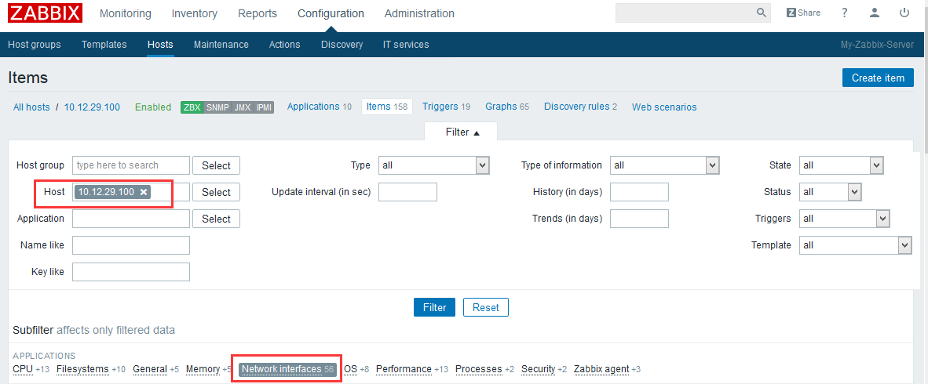The width and height of the screenshot is (928, 384).
Task: Remove the 10.12.29.100 host tag
Action: [x=143, y=192]
